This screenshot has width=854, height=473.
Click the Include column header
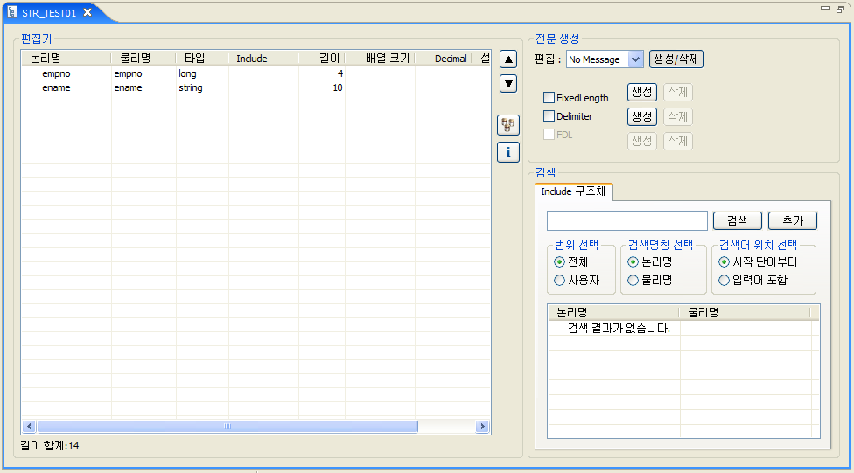(263, 59)
